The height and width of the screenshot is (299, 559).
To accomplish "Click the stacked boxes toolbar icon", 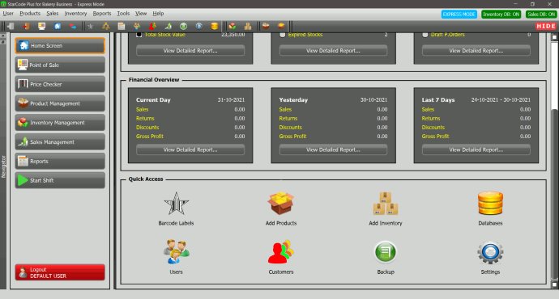I will [x=248, y=27].
